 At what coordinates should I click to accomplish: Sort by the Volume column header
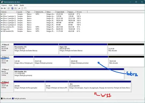[x=9, y=12]
